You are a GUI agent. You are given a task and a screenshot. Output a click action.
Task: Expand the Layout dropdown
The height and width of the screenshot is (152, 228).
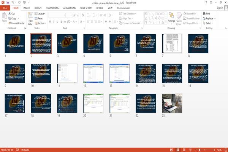tap(40, 14)
